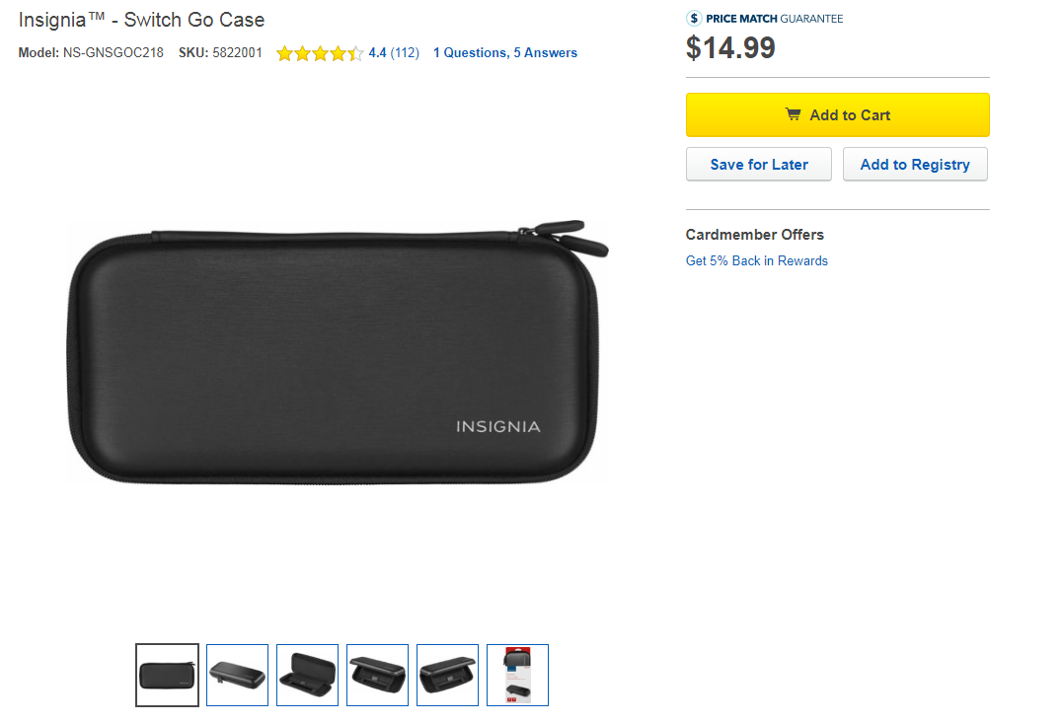Image resolution: width=1063 pixels, height=724 pixels.
Task: Click the dollar-sign Price Match icon
Action: pos(694,18)
